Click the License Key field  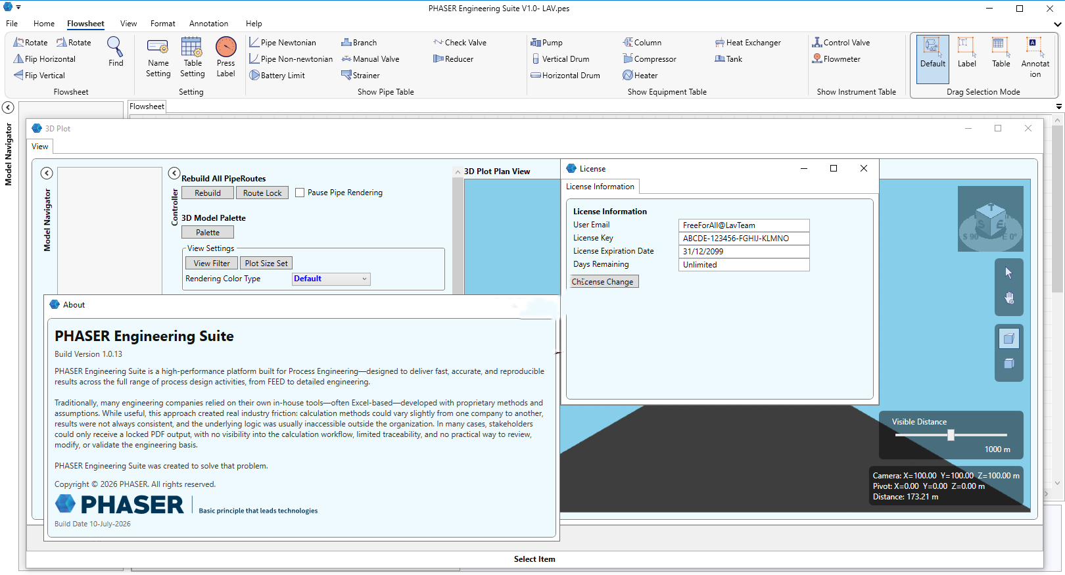tap(744, 239)
